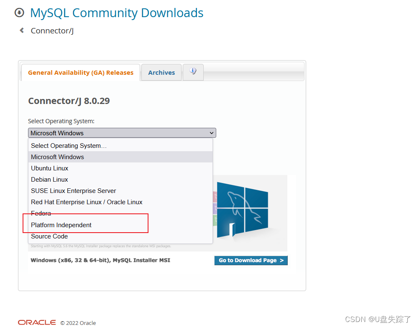Image resolution: width=417 pixels, height=327 pixels.
Task: Click Go to Download Page button
Action: [x=251, y=260]
